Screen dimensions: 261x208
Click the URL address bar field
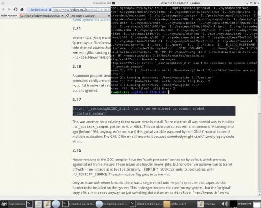[x=81, y=10]
